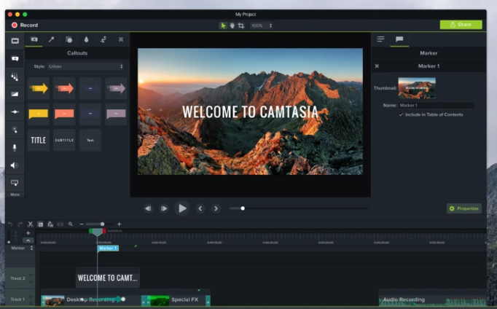The width and height of the screenshot is (497, 309).
Task: Zoom out timeline with minus button
Action: coord(82,224)
